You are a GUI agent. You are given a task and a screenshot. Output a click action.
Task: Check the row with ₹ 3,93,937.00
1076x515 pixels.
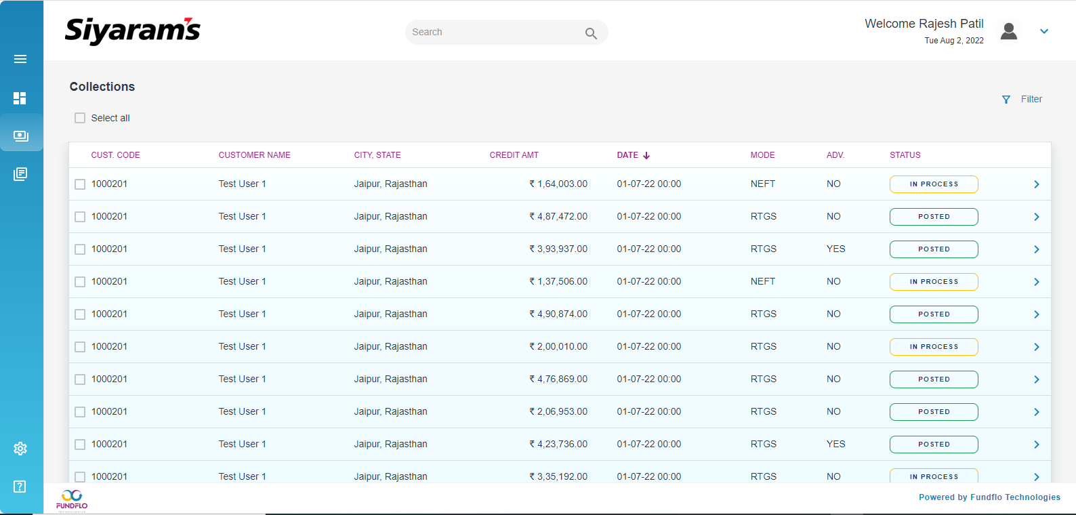click(80, 249)
